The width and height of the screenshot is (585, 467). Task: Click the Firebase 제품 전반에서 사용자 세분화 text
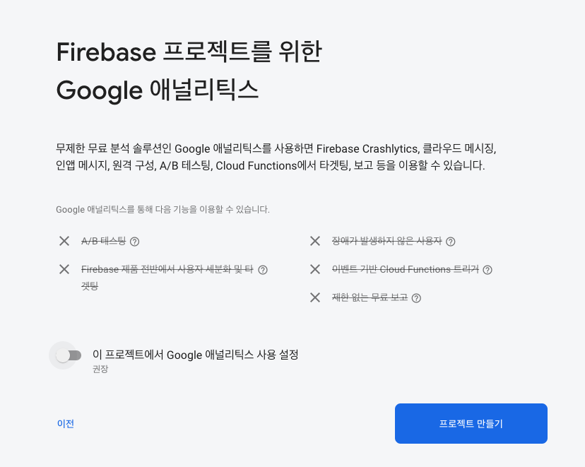[167, 278]
